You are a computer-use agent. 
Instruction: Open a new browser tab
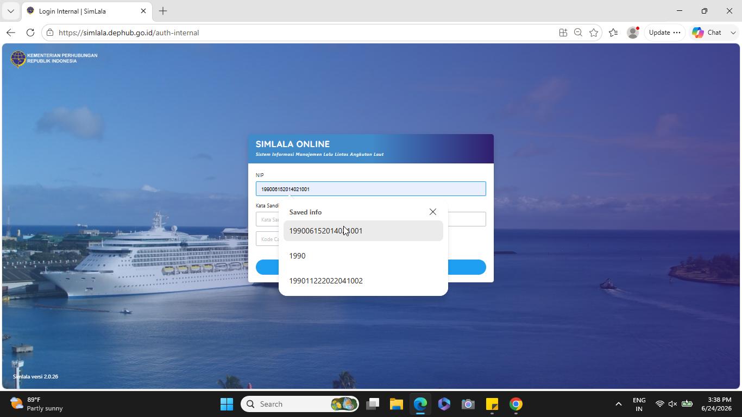[163, 11]
